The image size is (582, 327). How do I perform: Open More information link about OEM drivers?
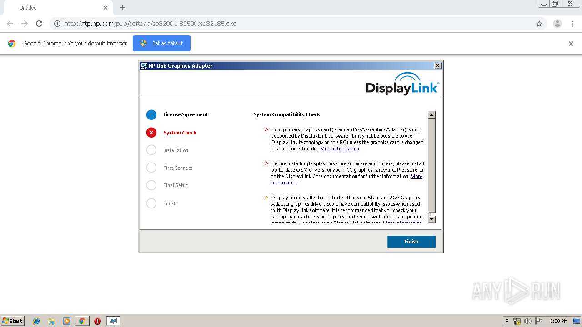(x=347, y=179)
